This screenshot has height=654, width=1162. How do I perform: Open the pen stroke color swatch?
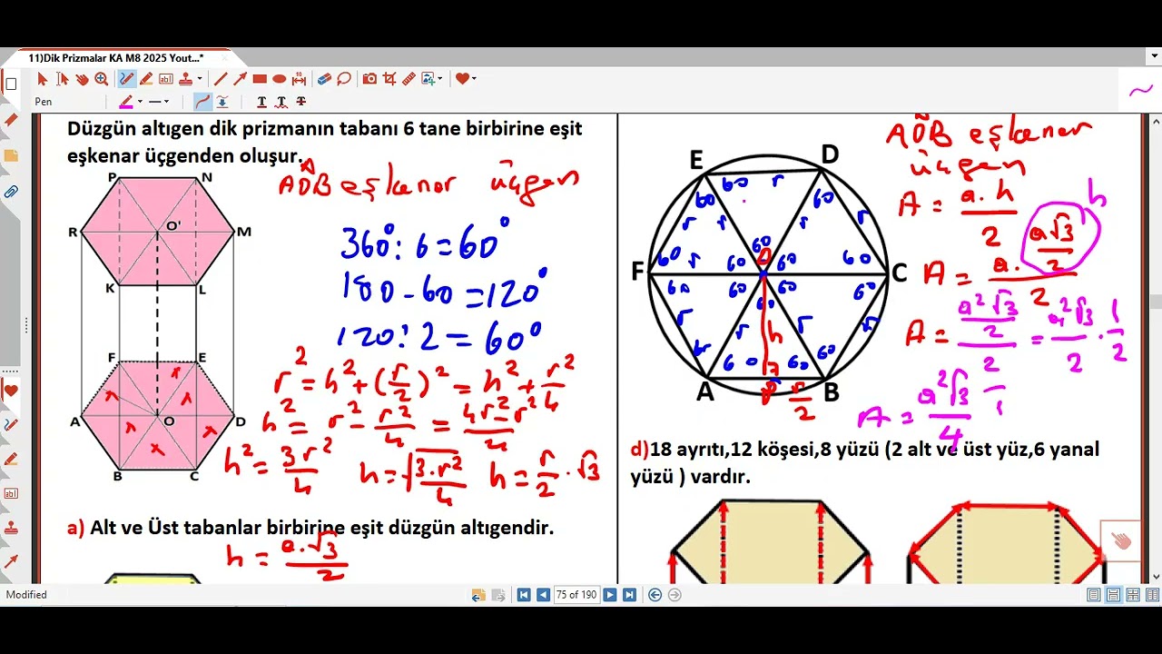126,102
